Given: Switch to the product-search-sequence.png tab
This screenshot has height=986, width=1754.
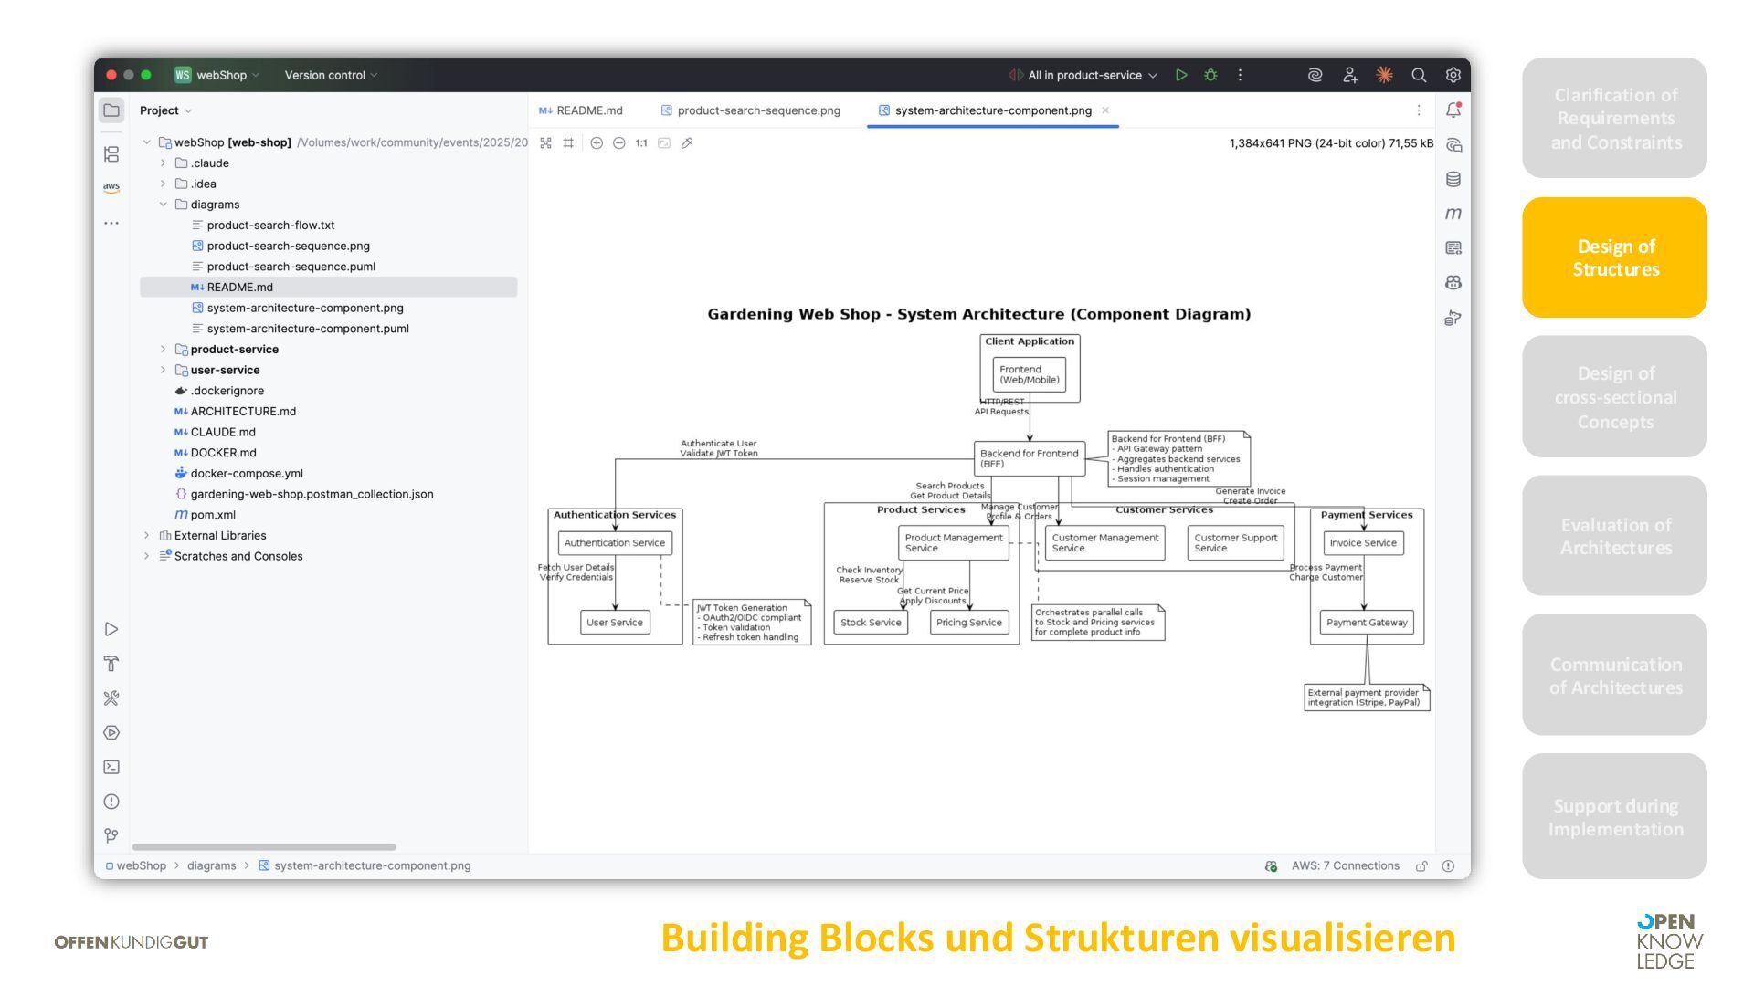Looking at the screenshot, I should tap(750, 110).
